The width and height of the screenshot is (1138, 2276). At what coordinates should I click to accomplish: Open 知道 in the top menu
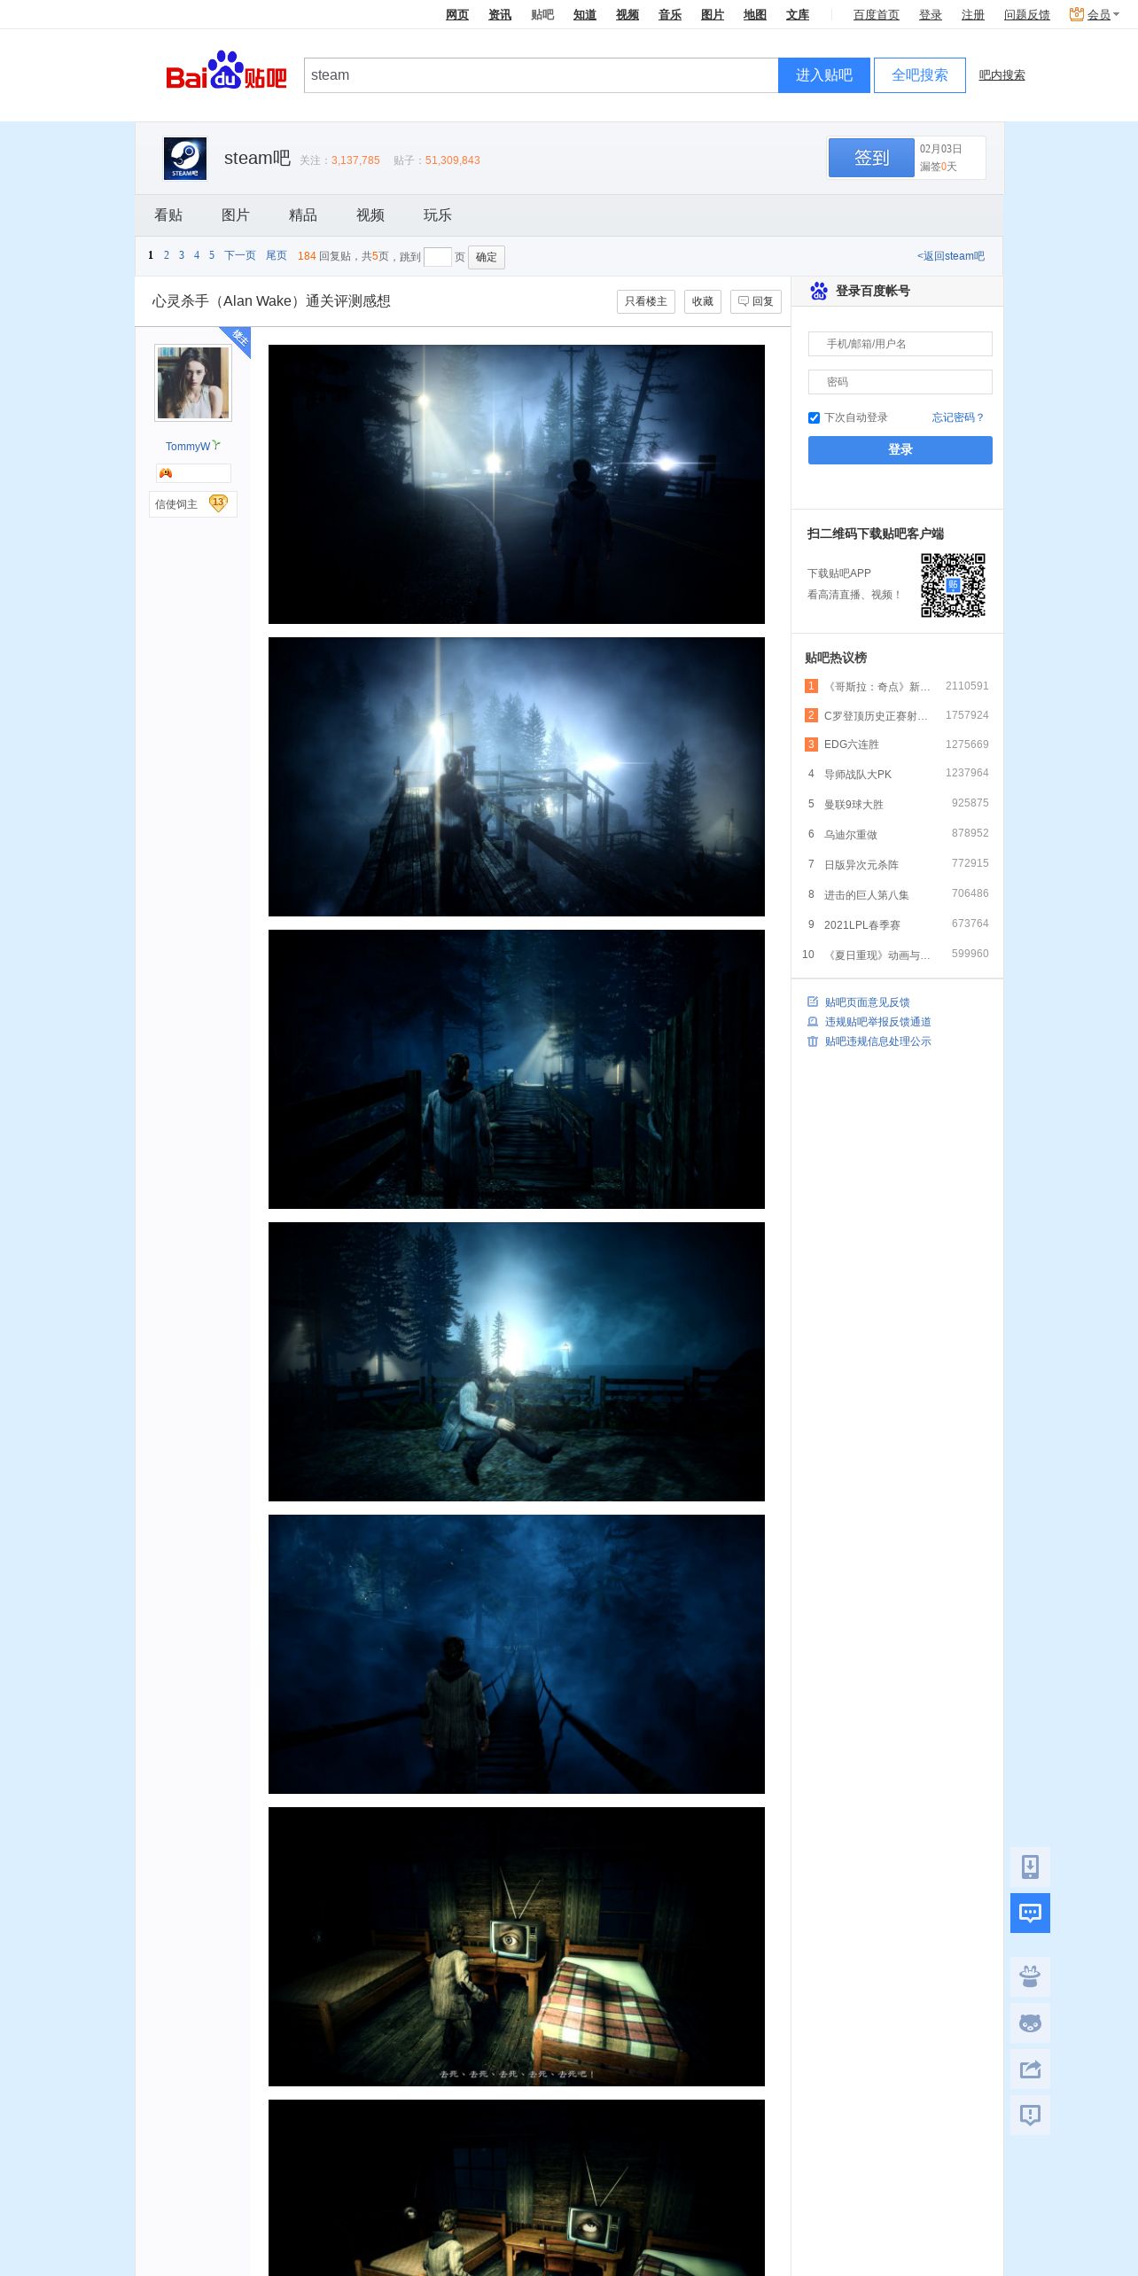pyautogui.click(x=585, y=14)
